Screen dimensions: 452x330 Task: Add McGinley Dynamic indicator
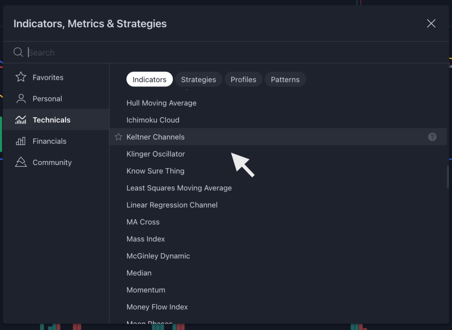click(278, 256)
